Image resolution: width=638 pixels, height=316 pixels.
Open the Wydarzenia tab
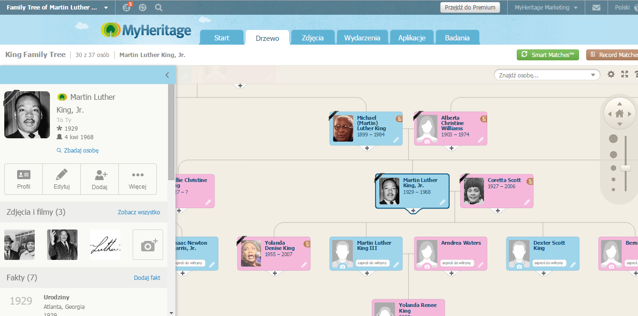[x=362, y=38]
